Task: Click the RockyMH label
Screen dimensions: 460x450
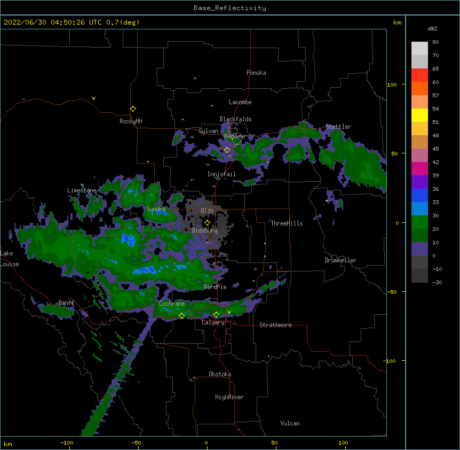Action: pos(131,121)
